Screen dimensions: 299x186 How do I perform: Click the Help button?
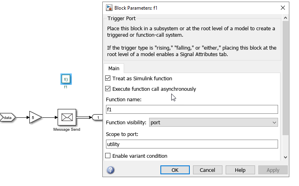click(x=240, y=170)
